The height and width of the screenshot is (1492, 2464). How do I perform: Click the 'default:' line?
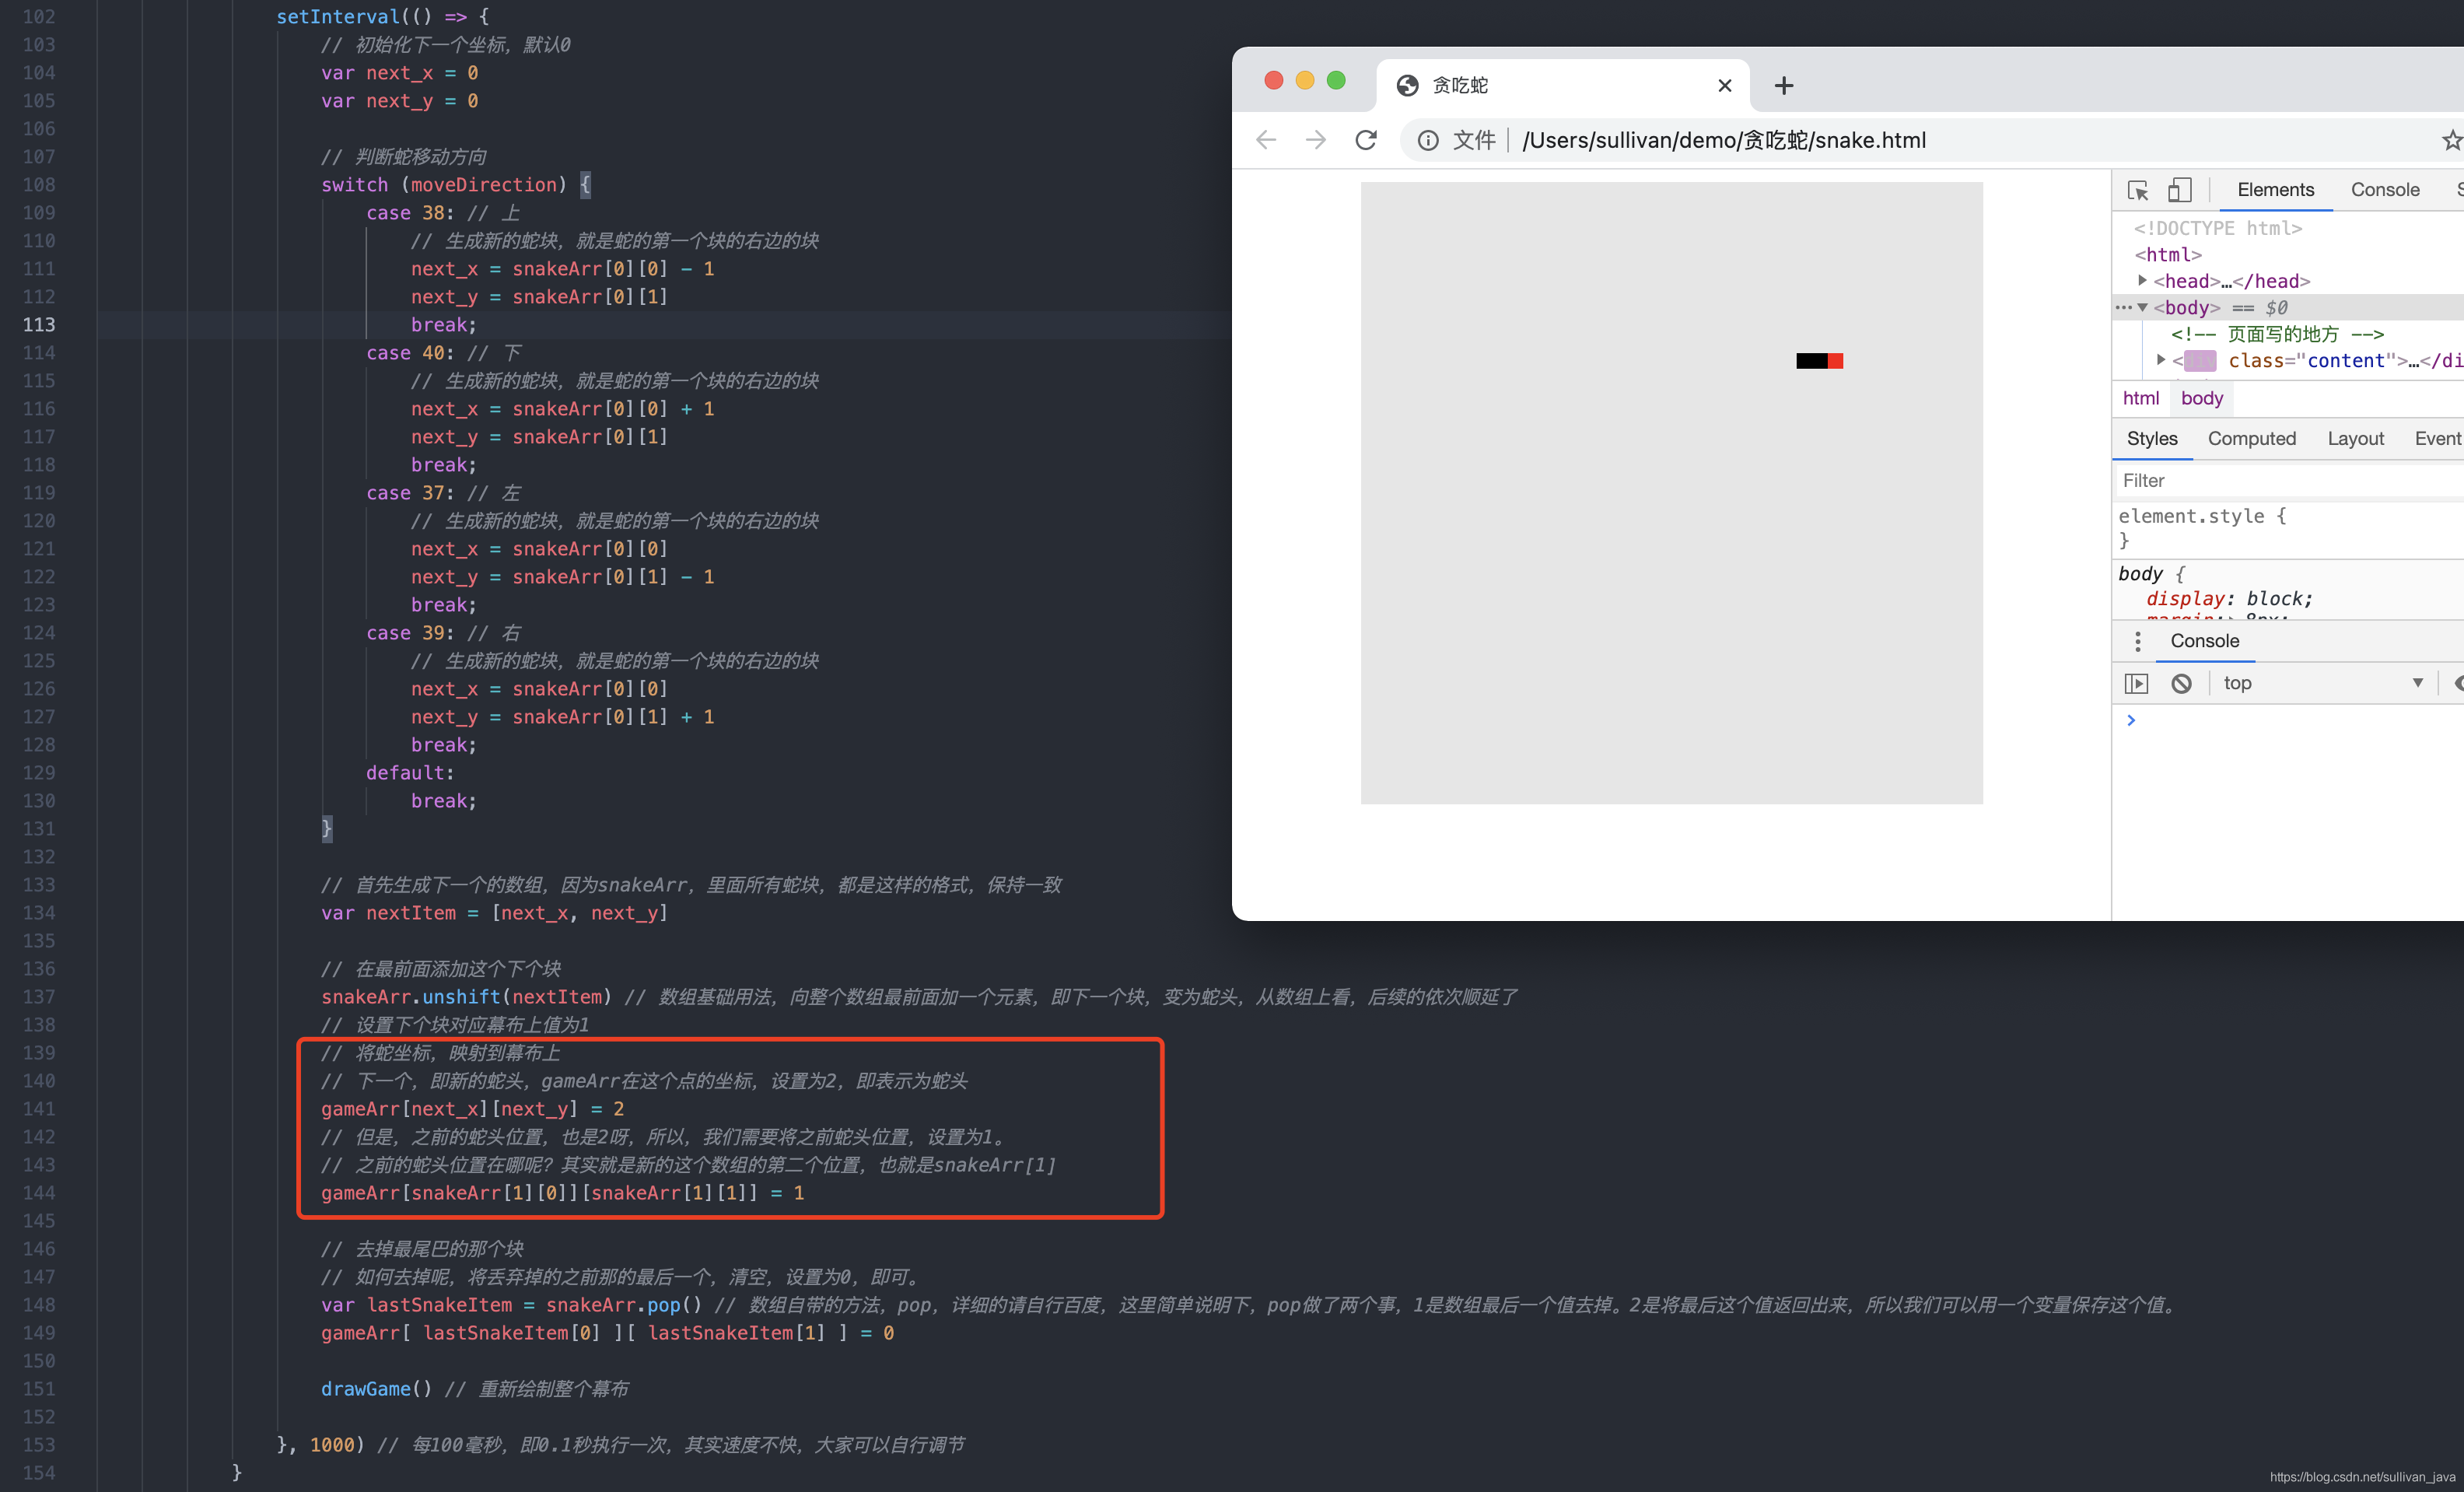[410, 773]
